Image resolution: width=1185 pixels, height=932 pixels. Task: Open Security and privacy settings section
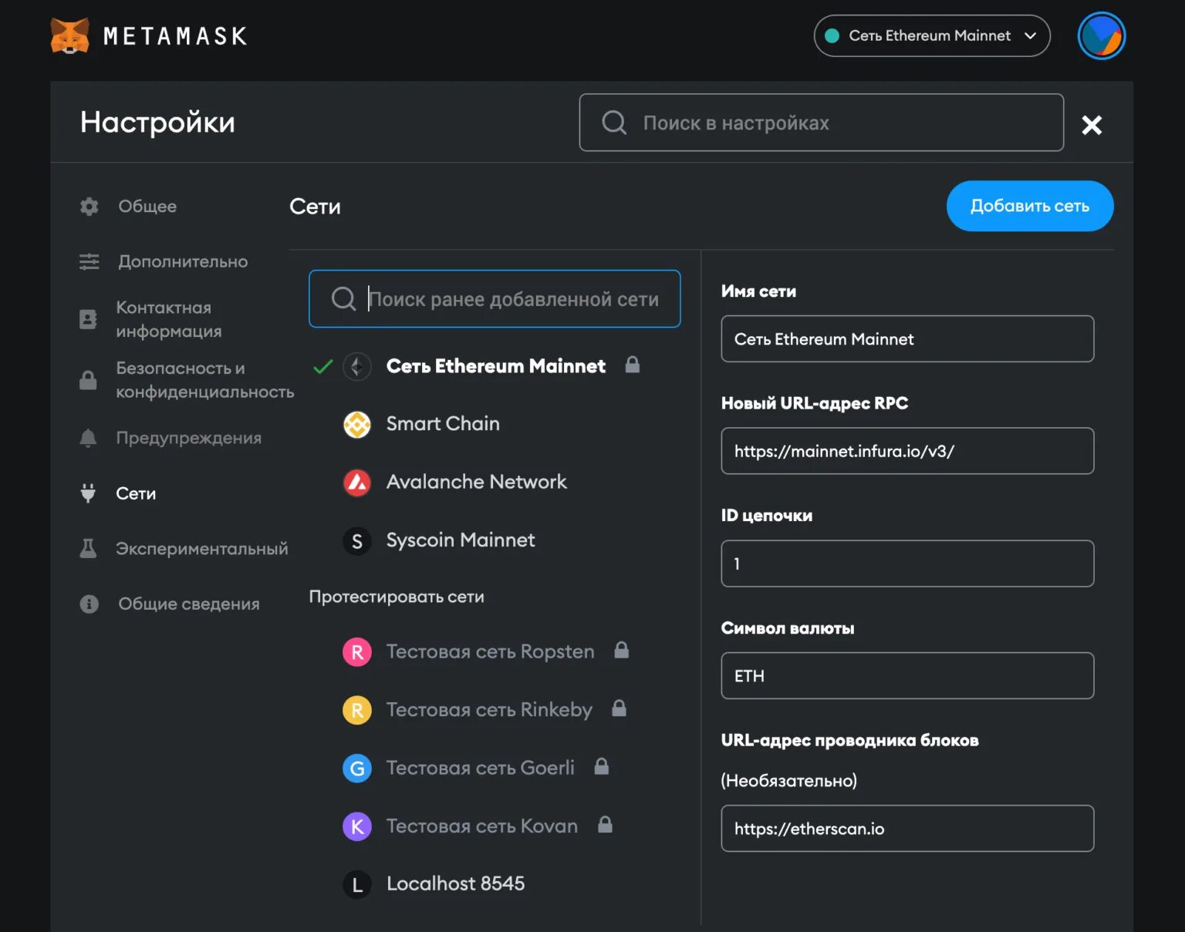coord(204,380)
